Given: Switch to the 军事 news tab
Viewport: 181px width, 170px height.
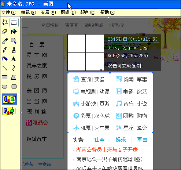Looking at the screenshot, I should pyautogui.click(x=142, y=140).
